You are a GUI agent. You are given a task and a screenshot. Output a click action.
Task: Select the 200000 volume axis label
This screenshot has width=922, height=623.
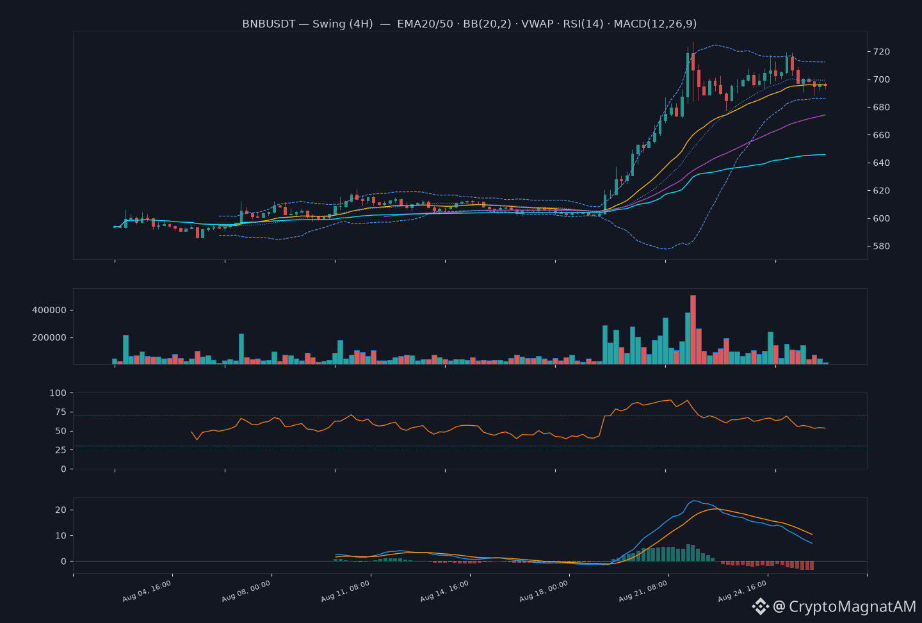point(49,338)
